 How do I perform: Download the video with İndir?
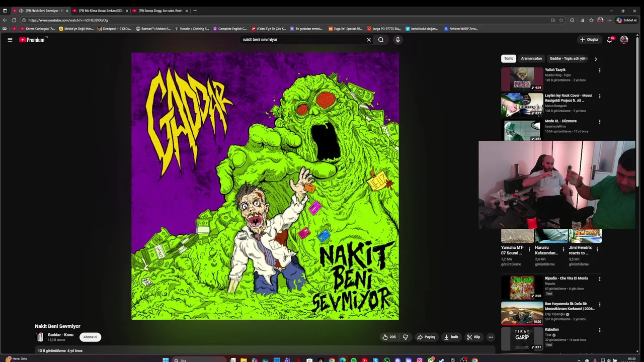pyautogui.click(x=451, y=337)
